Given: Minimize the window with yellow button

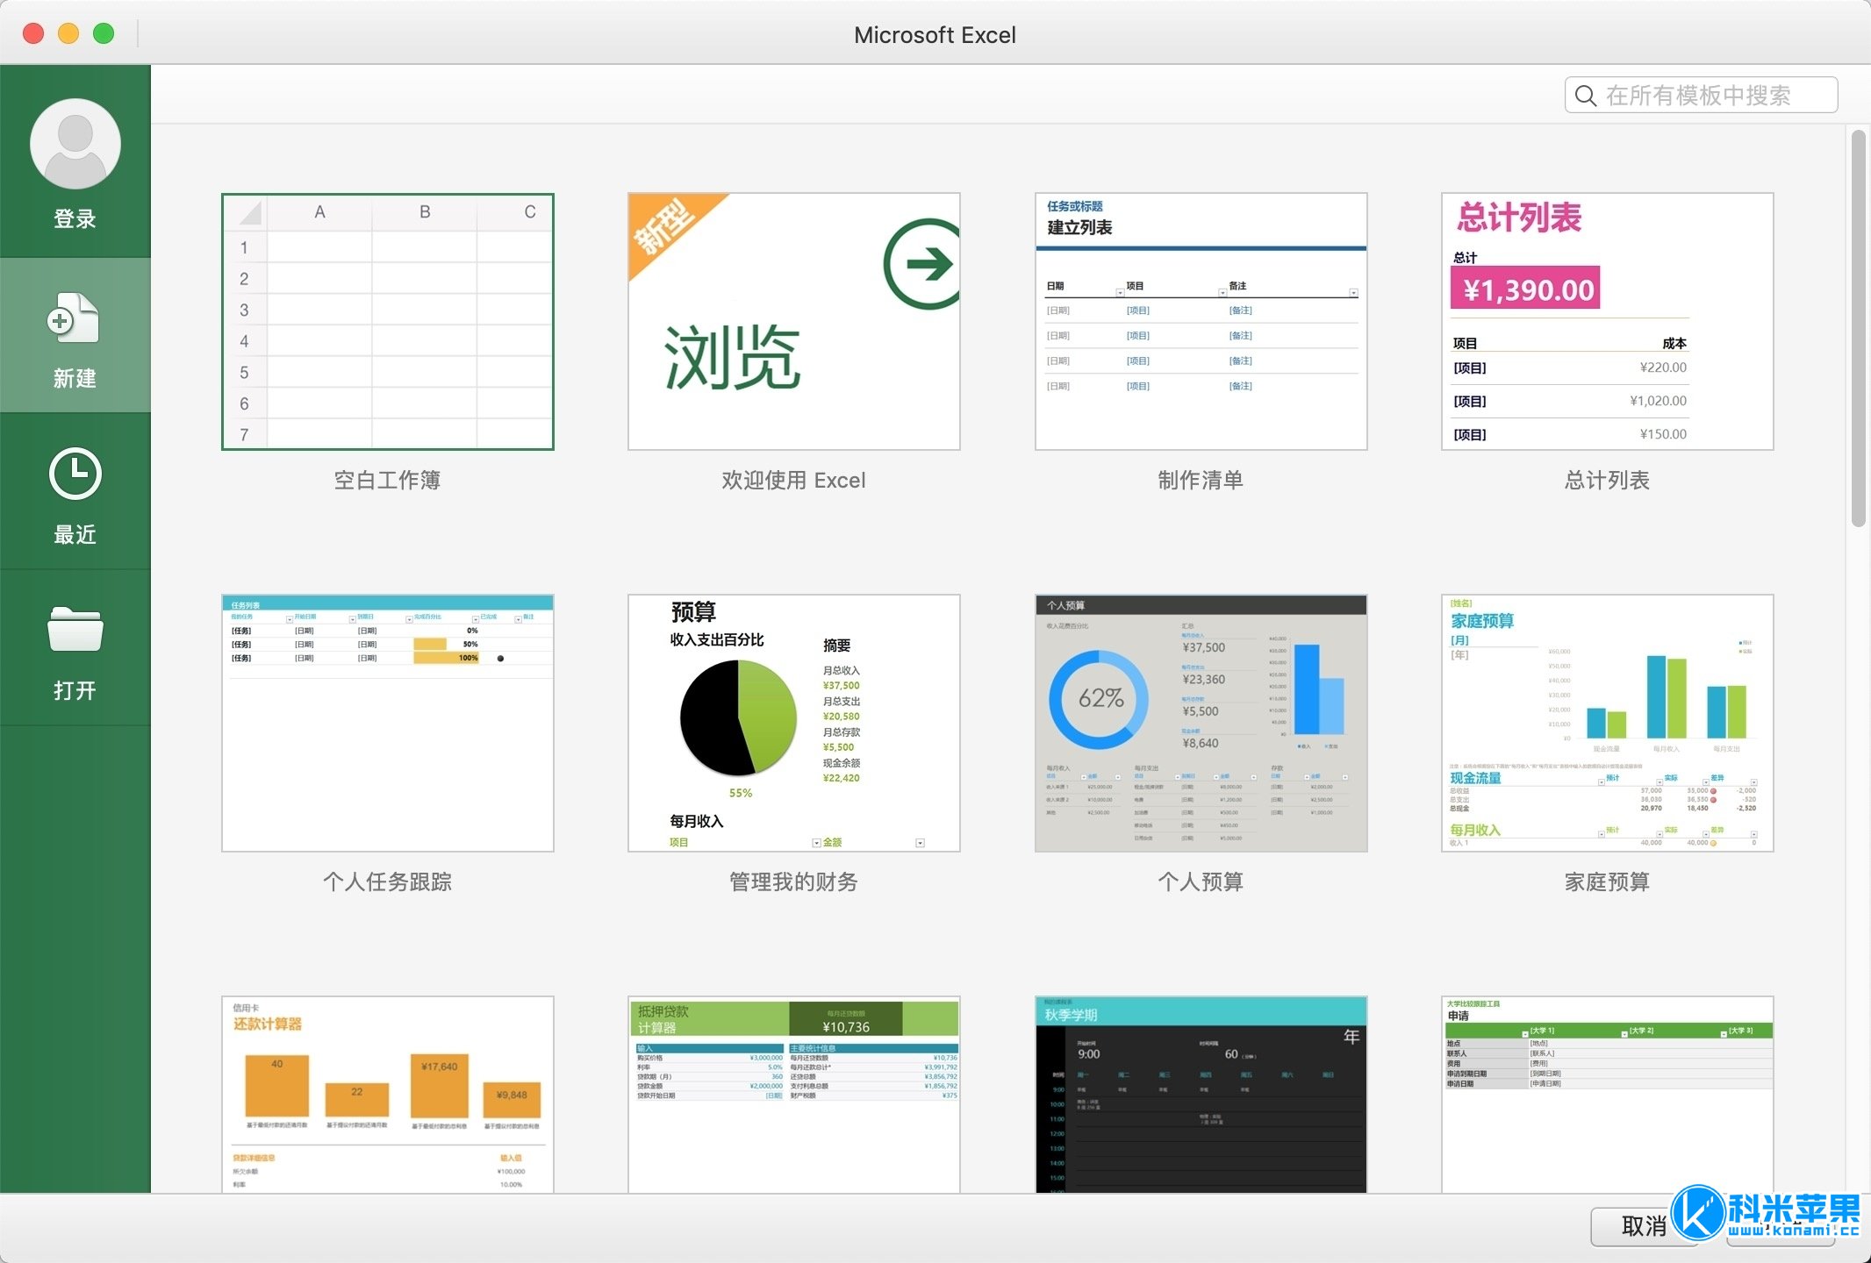Looking at the screenshot, I should [x=68, y=33].
